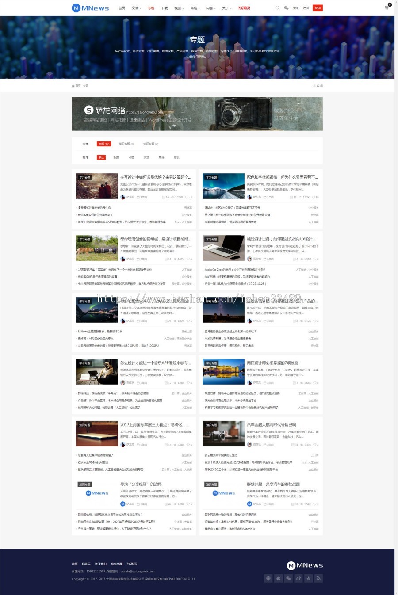398x595 pixels.
Task: Click author avatar under 交互设计中如何求最优解 card
Action: pyautogui.click(x=123, y=197)
